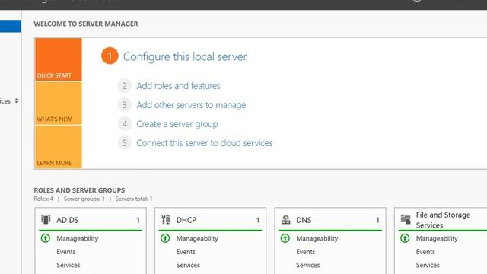Open File and Storage Services tile title
This screenshot has width=487, height=274.
443,220
